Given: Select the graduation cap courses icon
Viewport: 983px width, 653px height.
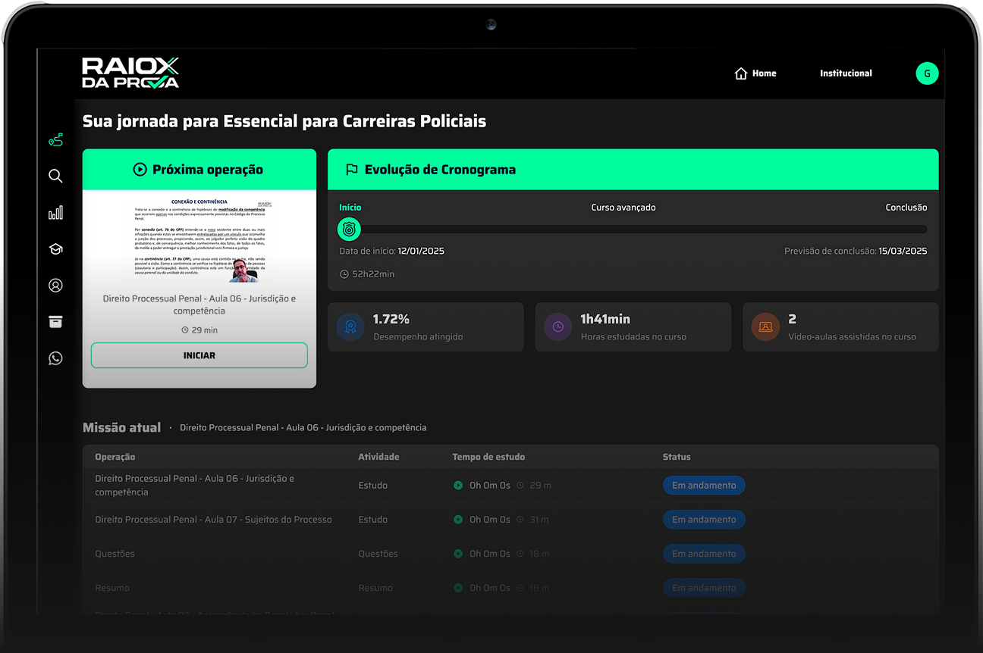Looking at the screenshot, I should [x=55, y=249].
